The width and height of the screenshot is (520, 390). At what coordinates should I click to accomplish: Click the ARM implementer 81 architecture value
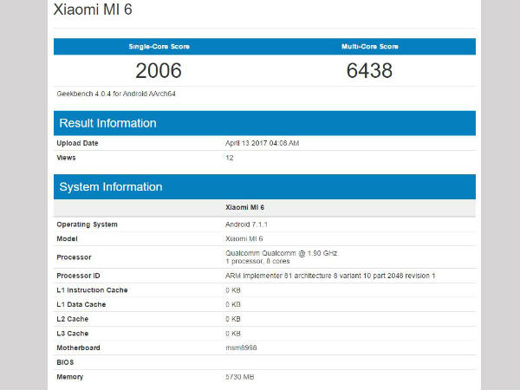[330, 276]
